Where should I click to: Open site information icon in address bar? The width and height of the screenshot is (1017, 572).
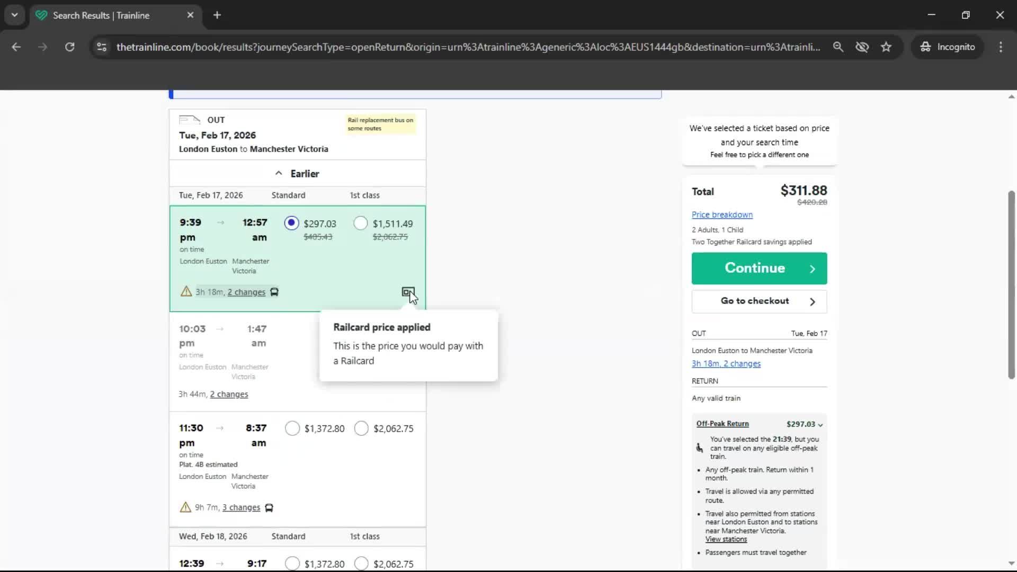102,47
